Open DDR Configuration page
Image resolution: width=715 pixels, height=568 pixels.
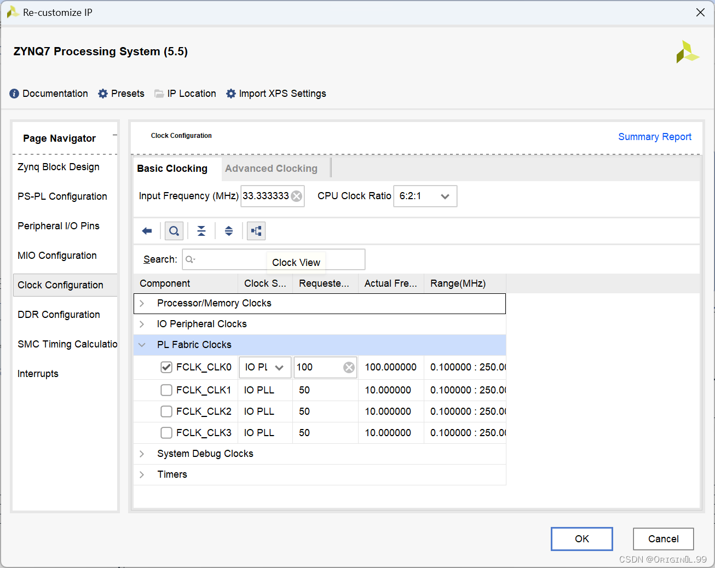[x=59, y=315]
